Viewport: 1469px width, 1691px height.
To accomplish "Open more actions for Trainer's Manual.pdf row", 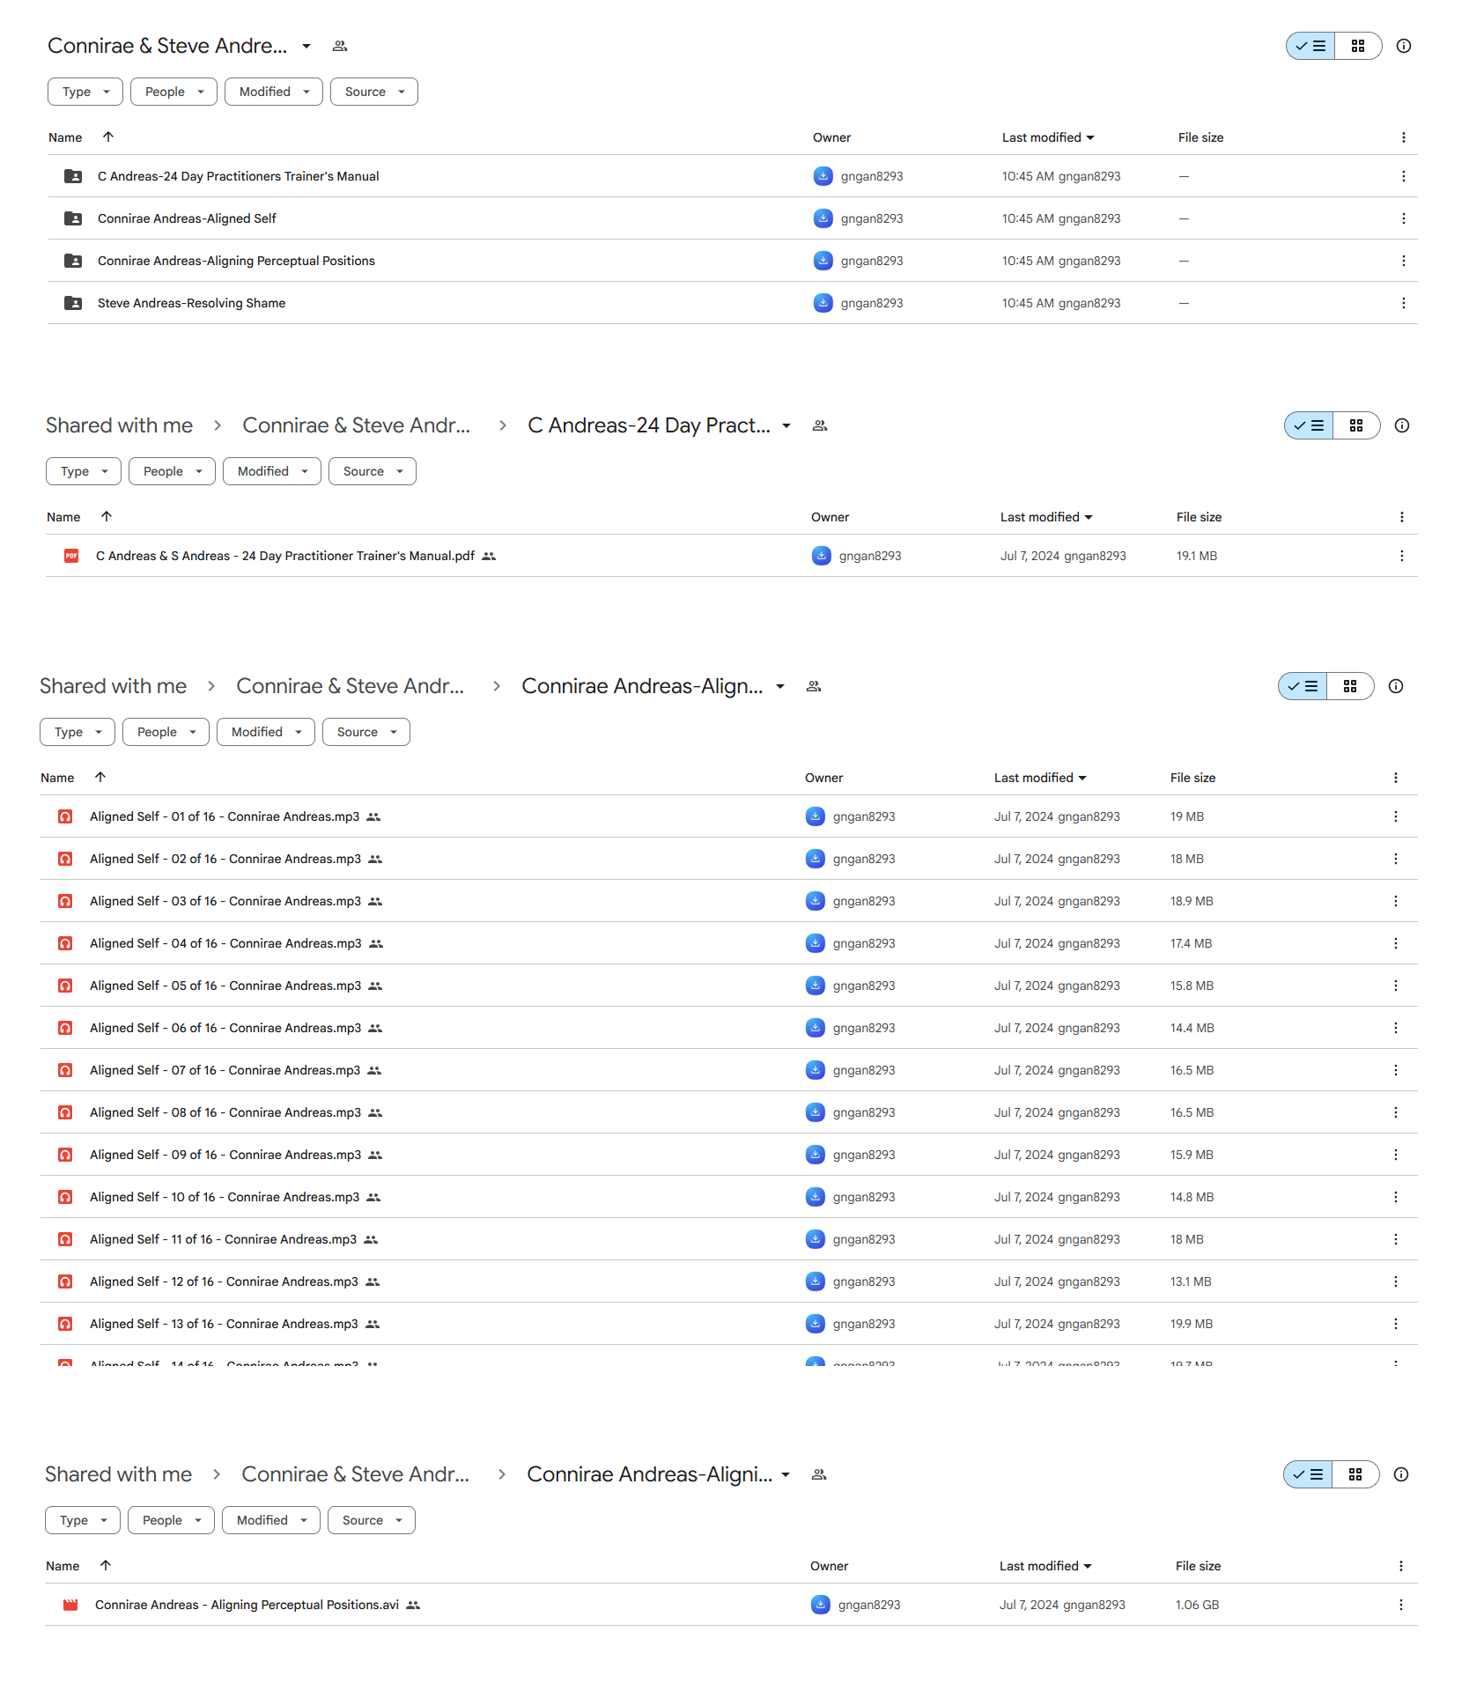I will click(1402, 556).
